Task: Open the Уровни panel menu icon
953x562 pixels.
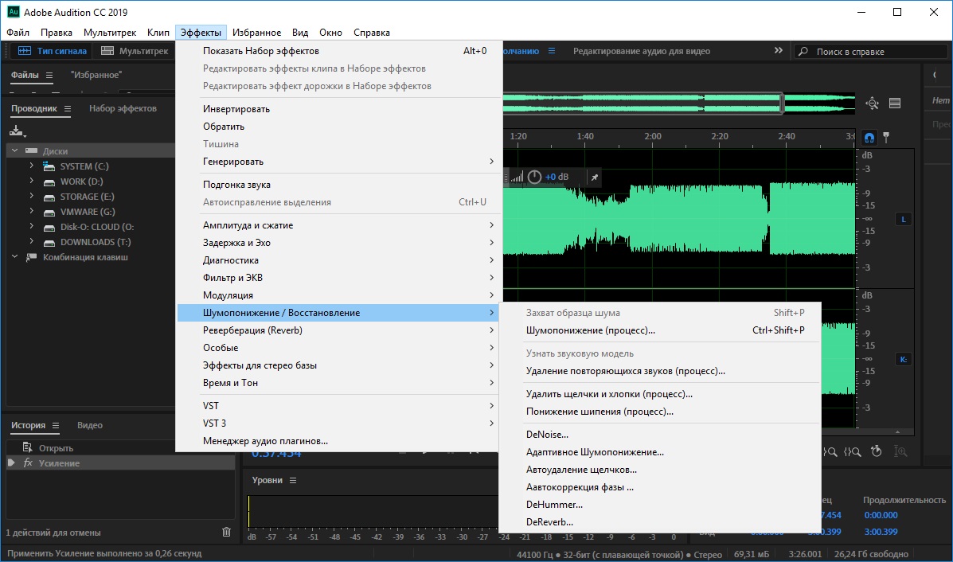Action: point(292,480)
